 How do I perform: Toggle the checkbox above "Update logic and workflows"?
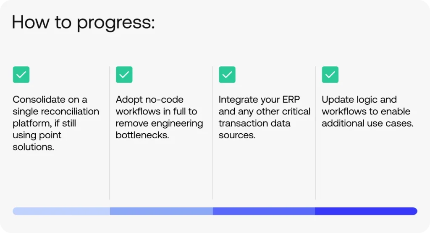pyautogui.click(x=330, y=75)
